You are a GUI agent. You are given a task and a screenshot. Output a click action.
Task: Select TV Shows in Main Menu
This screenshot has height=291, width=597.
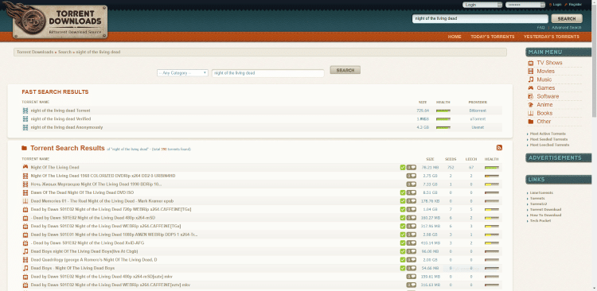point(549,63)
